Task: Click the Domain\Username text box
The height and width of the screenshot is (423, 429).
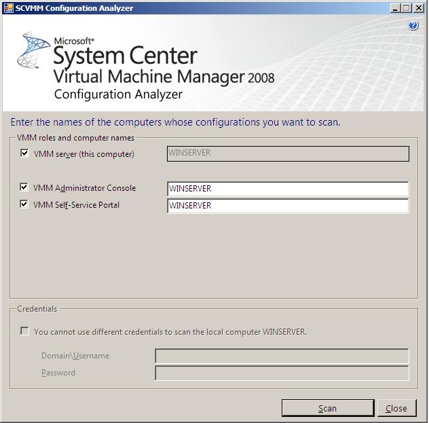Action: point(282,356)
